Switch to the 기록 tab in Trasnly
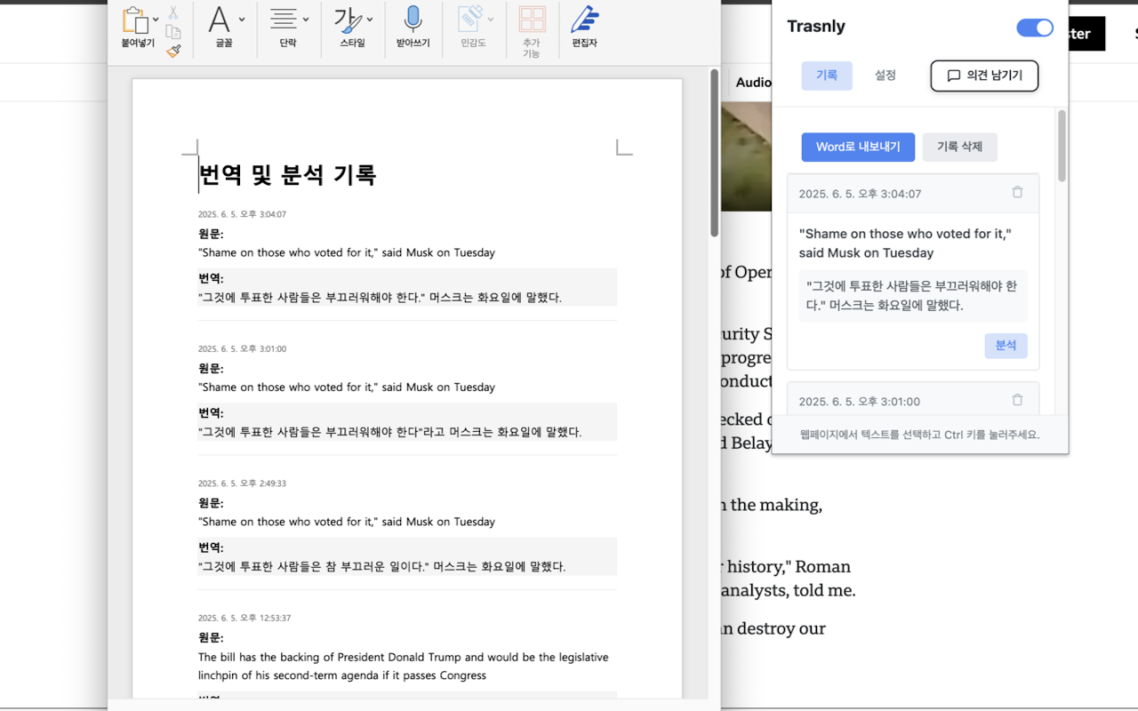The image size is (1138, 711). click(x=827, y=76)
